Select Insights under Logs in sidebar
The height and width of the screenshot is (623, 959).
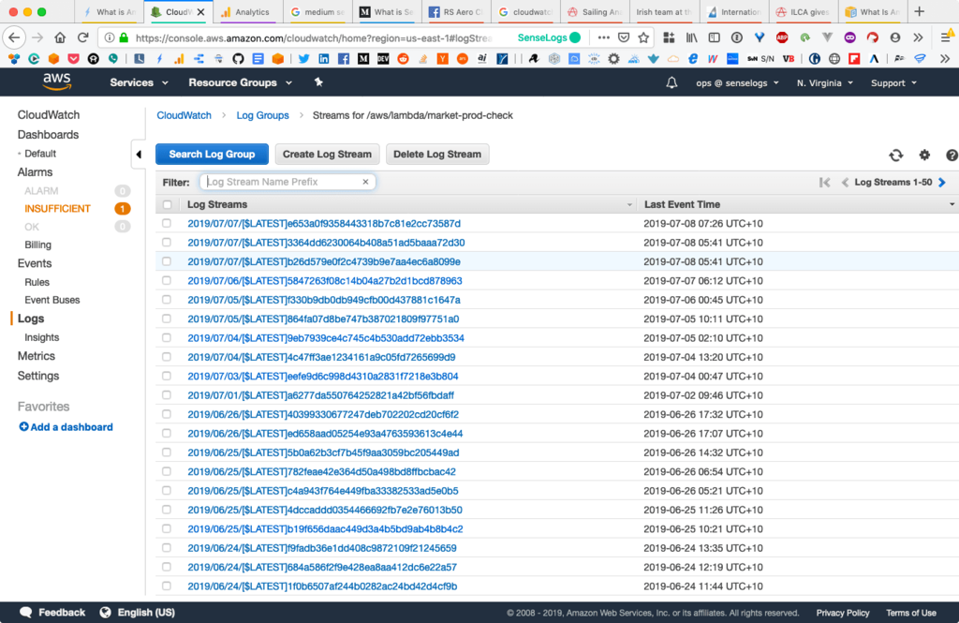pyautogui.click(x=42, y=337)
